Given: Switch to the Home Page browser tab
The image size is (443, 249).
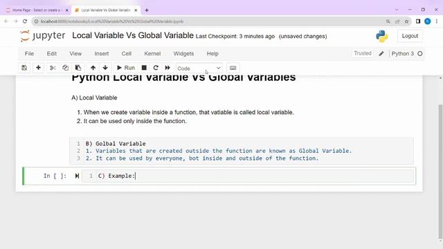Looking at the screenshot, I should point(36,10).
